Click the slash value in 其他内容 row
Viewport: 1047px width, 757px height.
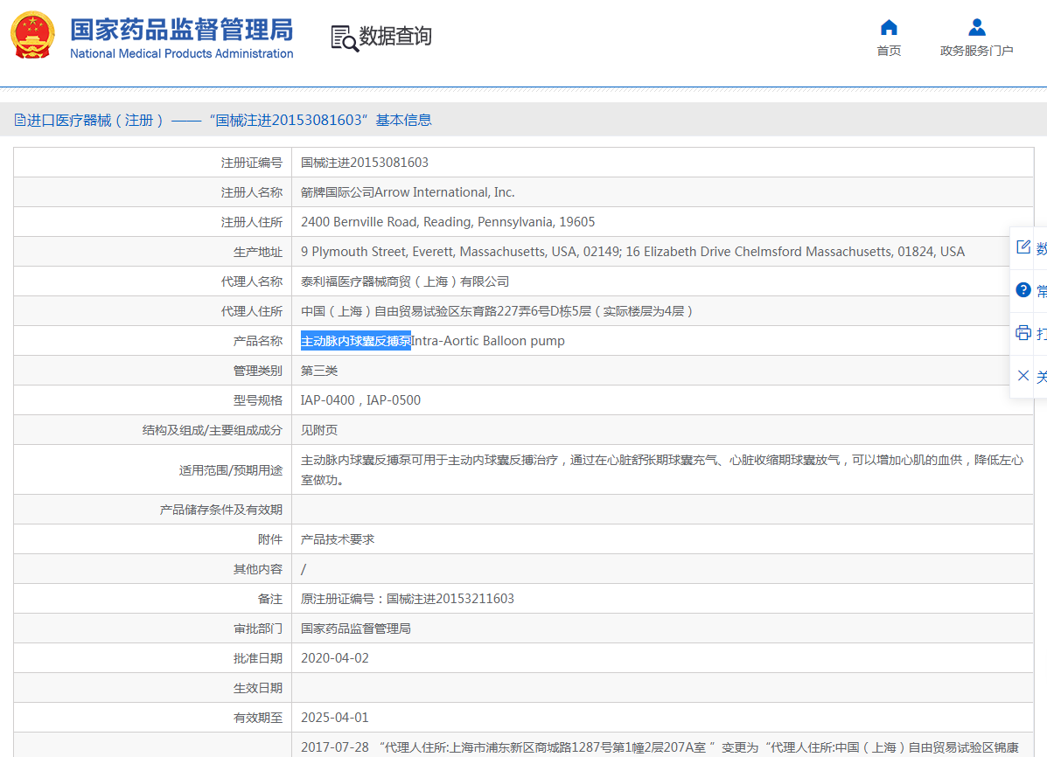click(x=304, y=569)
